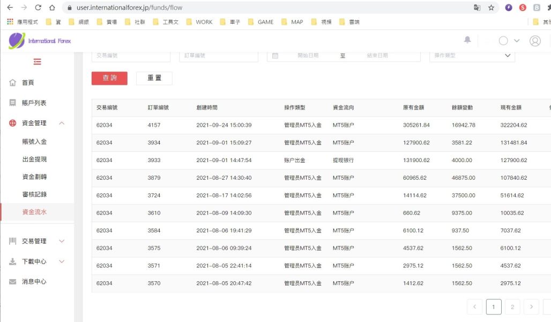Click the red 查詢 button
Image resolution: width=551 pixels, height=322 pixels.
(109, 78)
